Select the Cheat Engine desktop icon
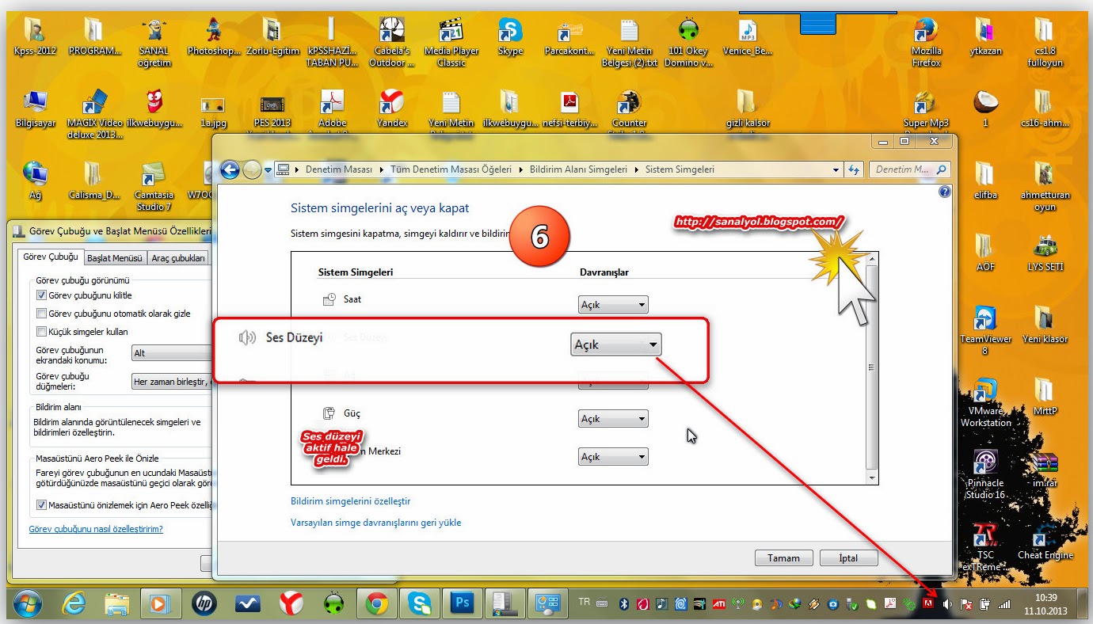Image resolution: width=1093 pixels, height=624 pixels. coord(1045,540)
